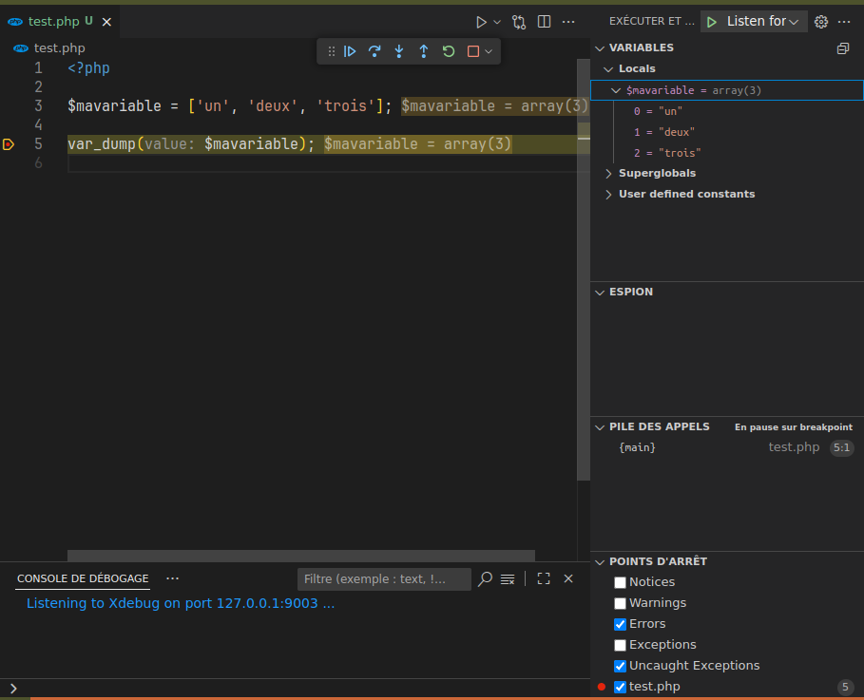
Task: Expand User defined constants
Action: (608, 195)
